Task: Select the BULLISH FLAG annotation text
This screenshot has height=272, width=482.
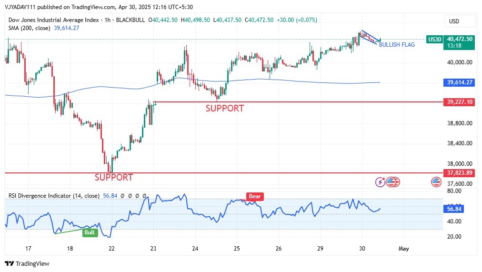Action: (x=397, y=45)
